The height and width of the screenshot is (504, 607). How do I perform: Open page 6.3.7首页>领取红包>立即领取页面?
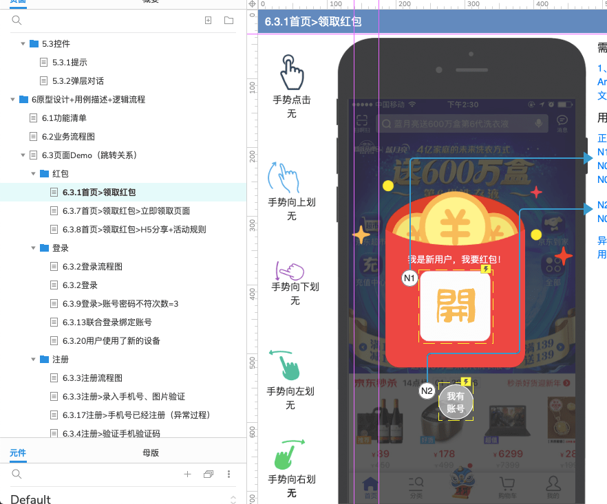click(x=126, y=211)
